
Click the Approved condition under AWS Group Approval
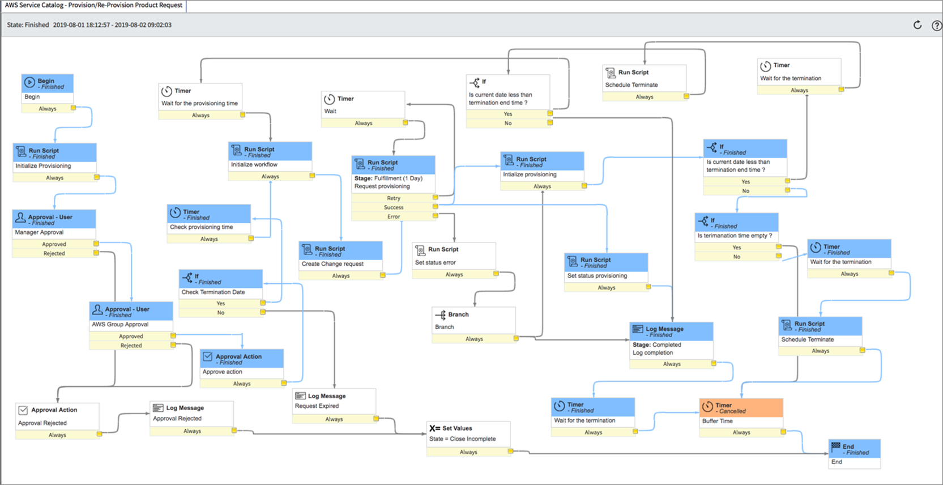click(x=131, y=337)
